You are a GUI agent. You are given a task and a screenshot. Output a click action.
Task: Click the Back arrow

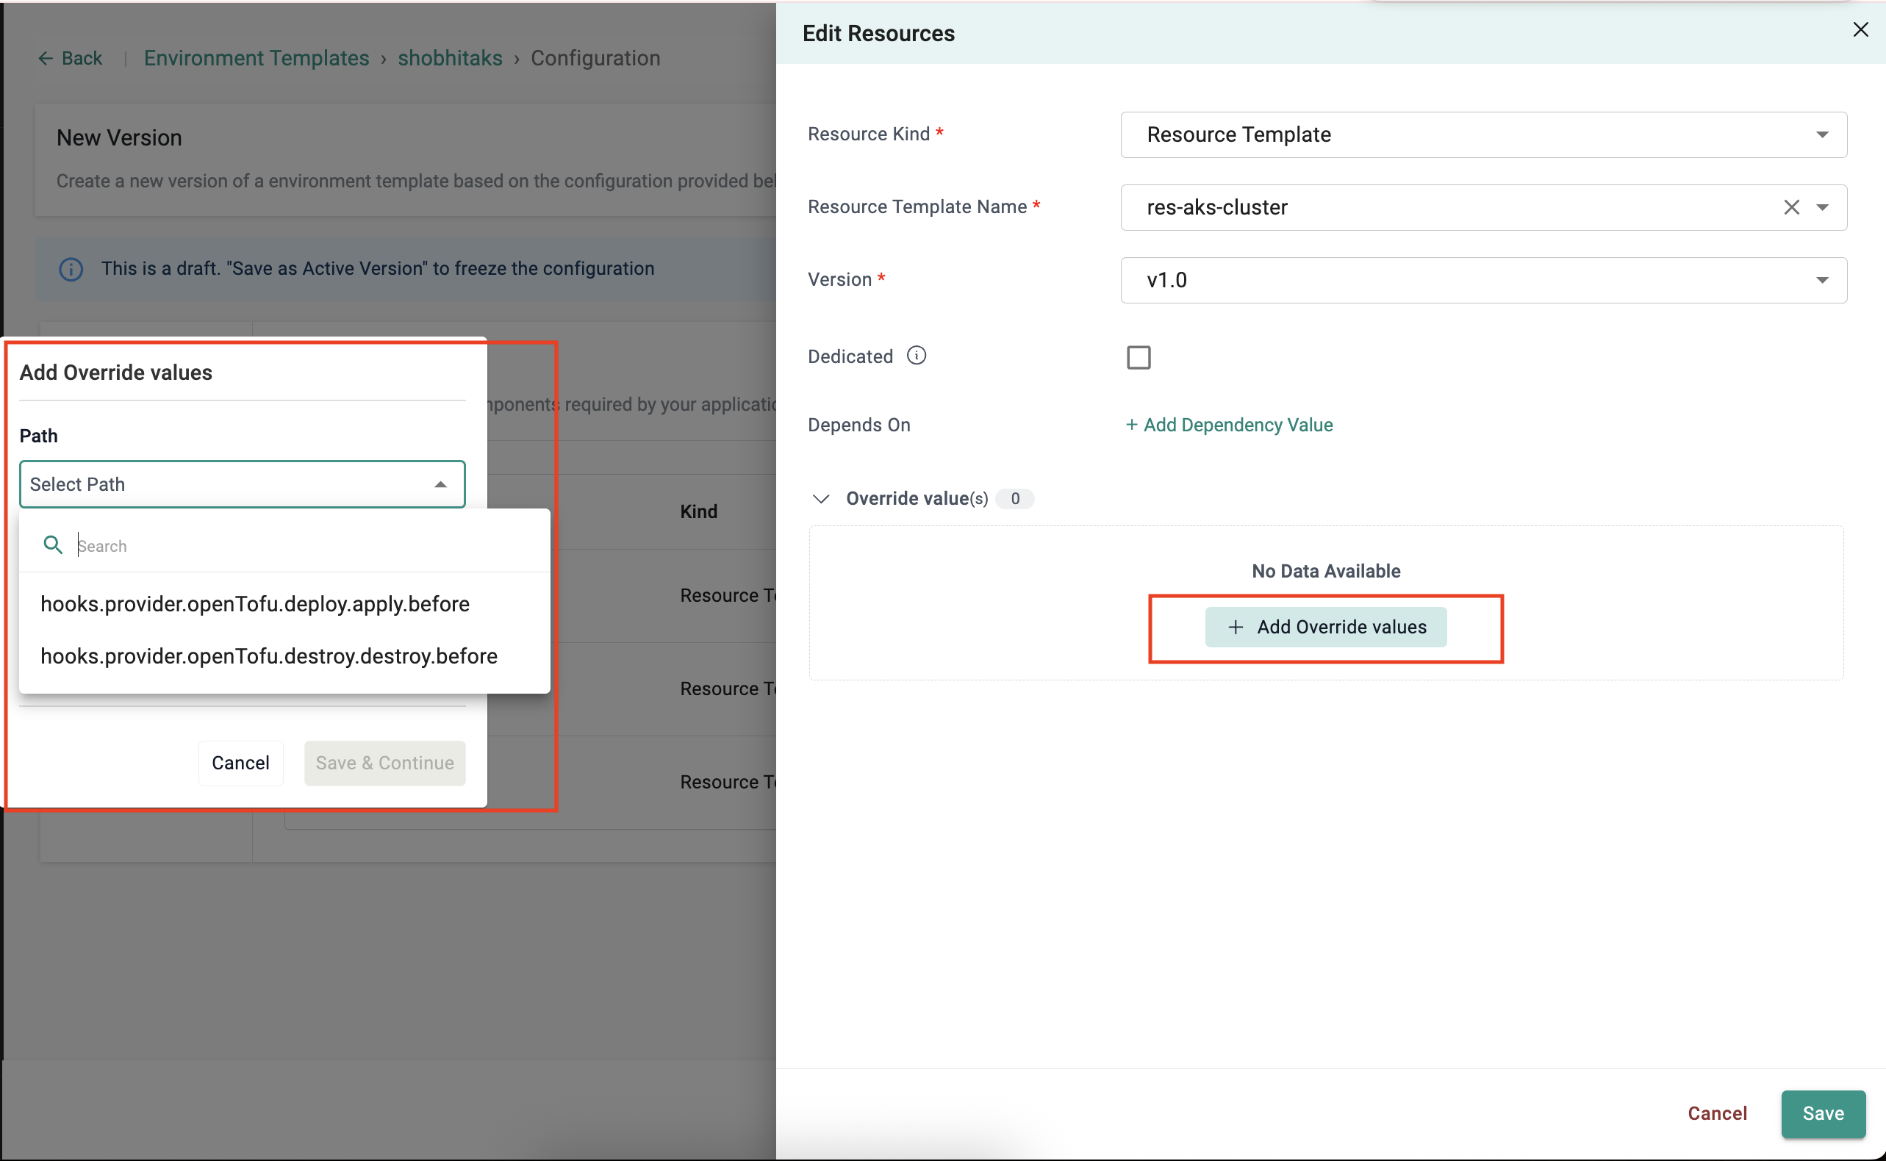point(46,58)
